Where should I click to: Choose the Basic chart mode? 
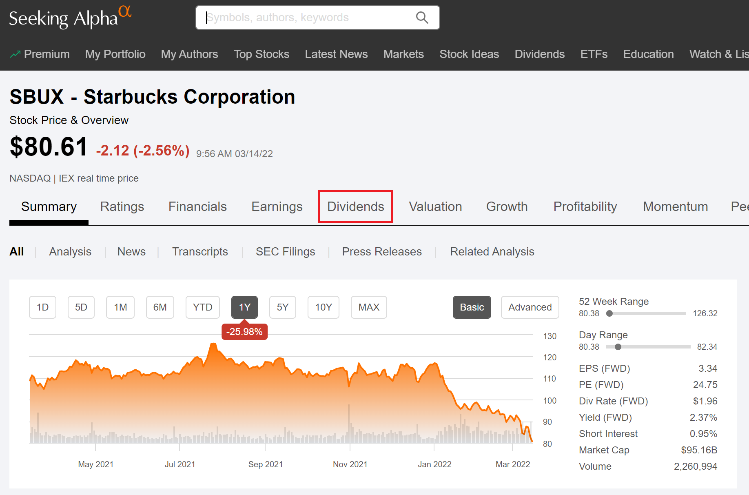pos(472,307)
